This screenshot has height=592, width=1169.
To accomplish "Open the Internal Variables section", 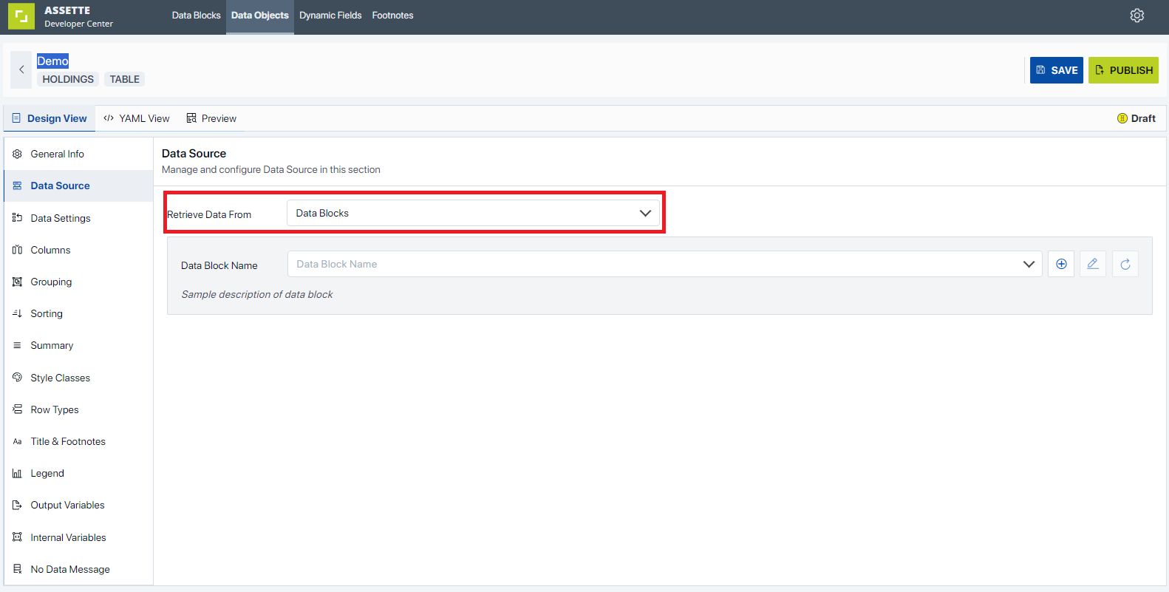I will coord(78,537).
